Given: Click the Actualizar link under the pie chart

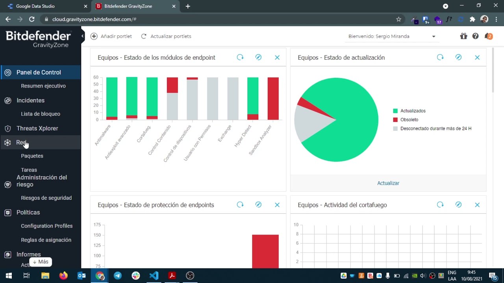Looking at the screenshot, I should coord(388,183).
